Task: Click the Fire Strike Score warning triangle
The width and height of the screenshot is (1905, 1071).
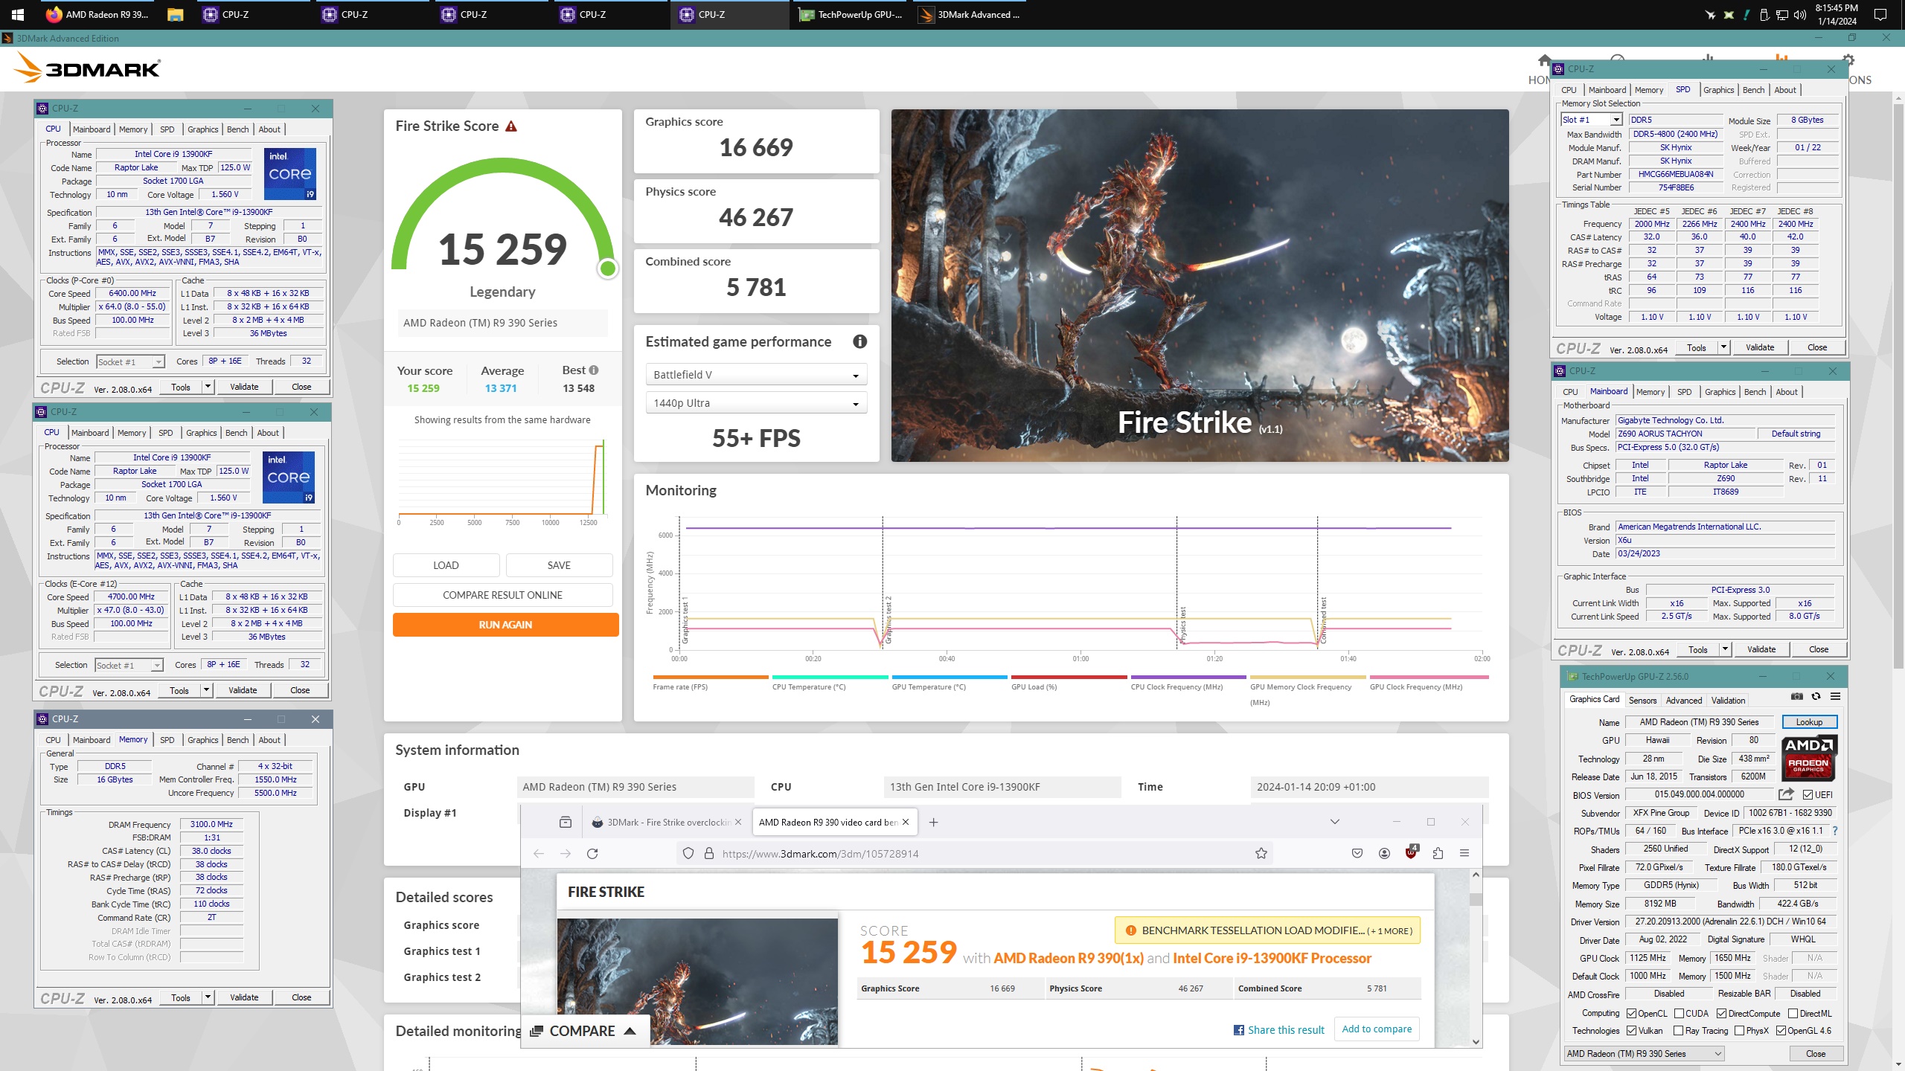Action: [x=511, y=126]
